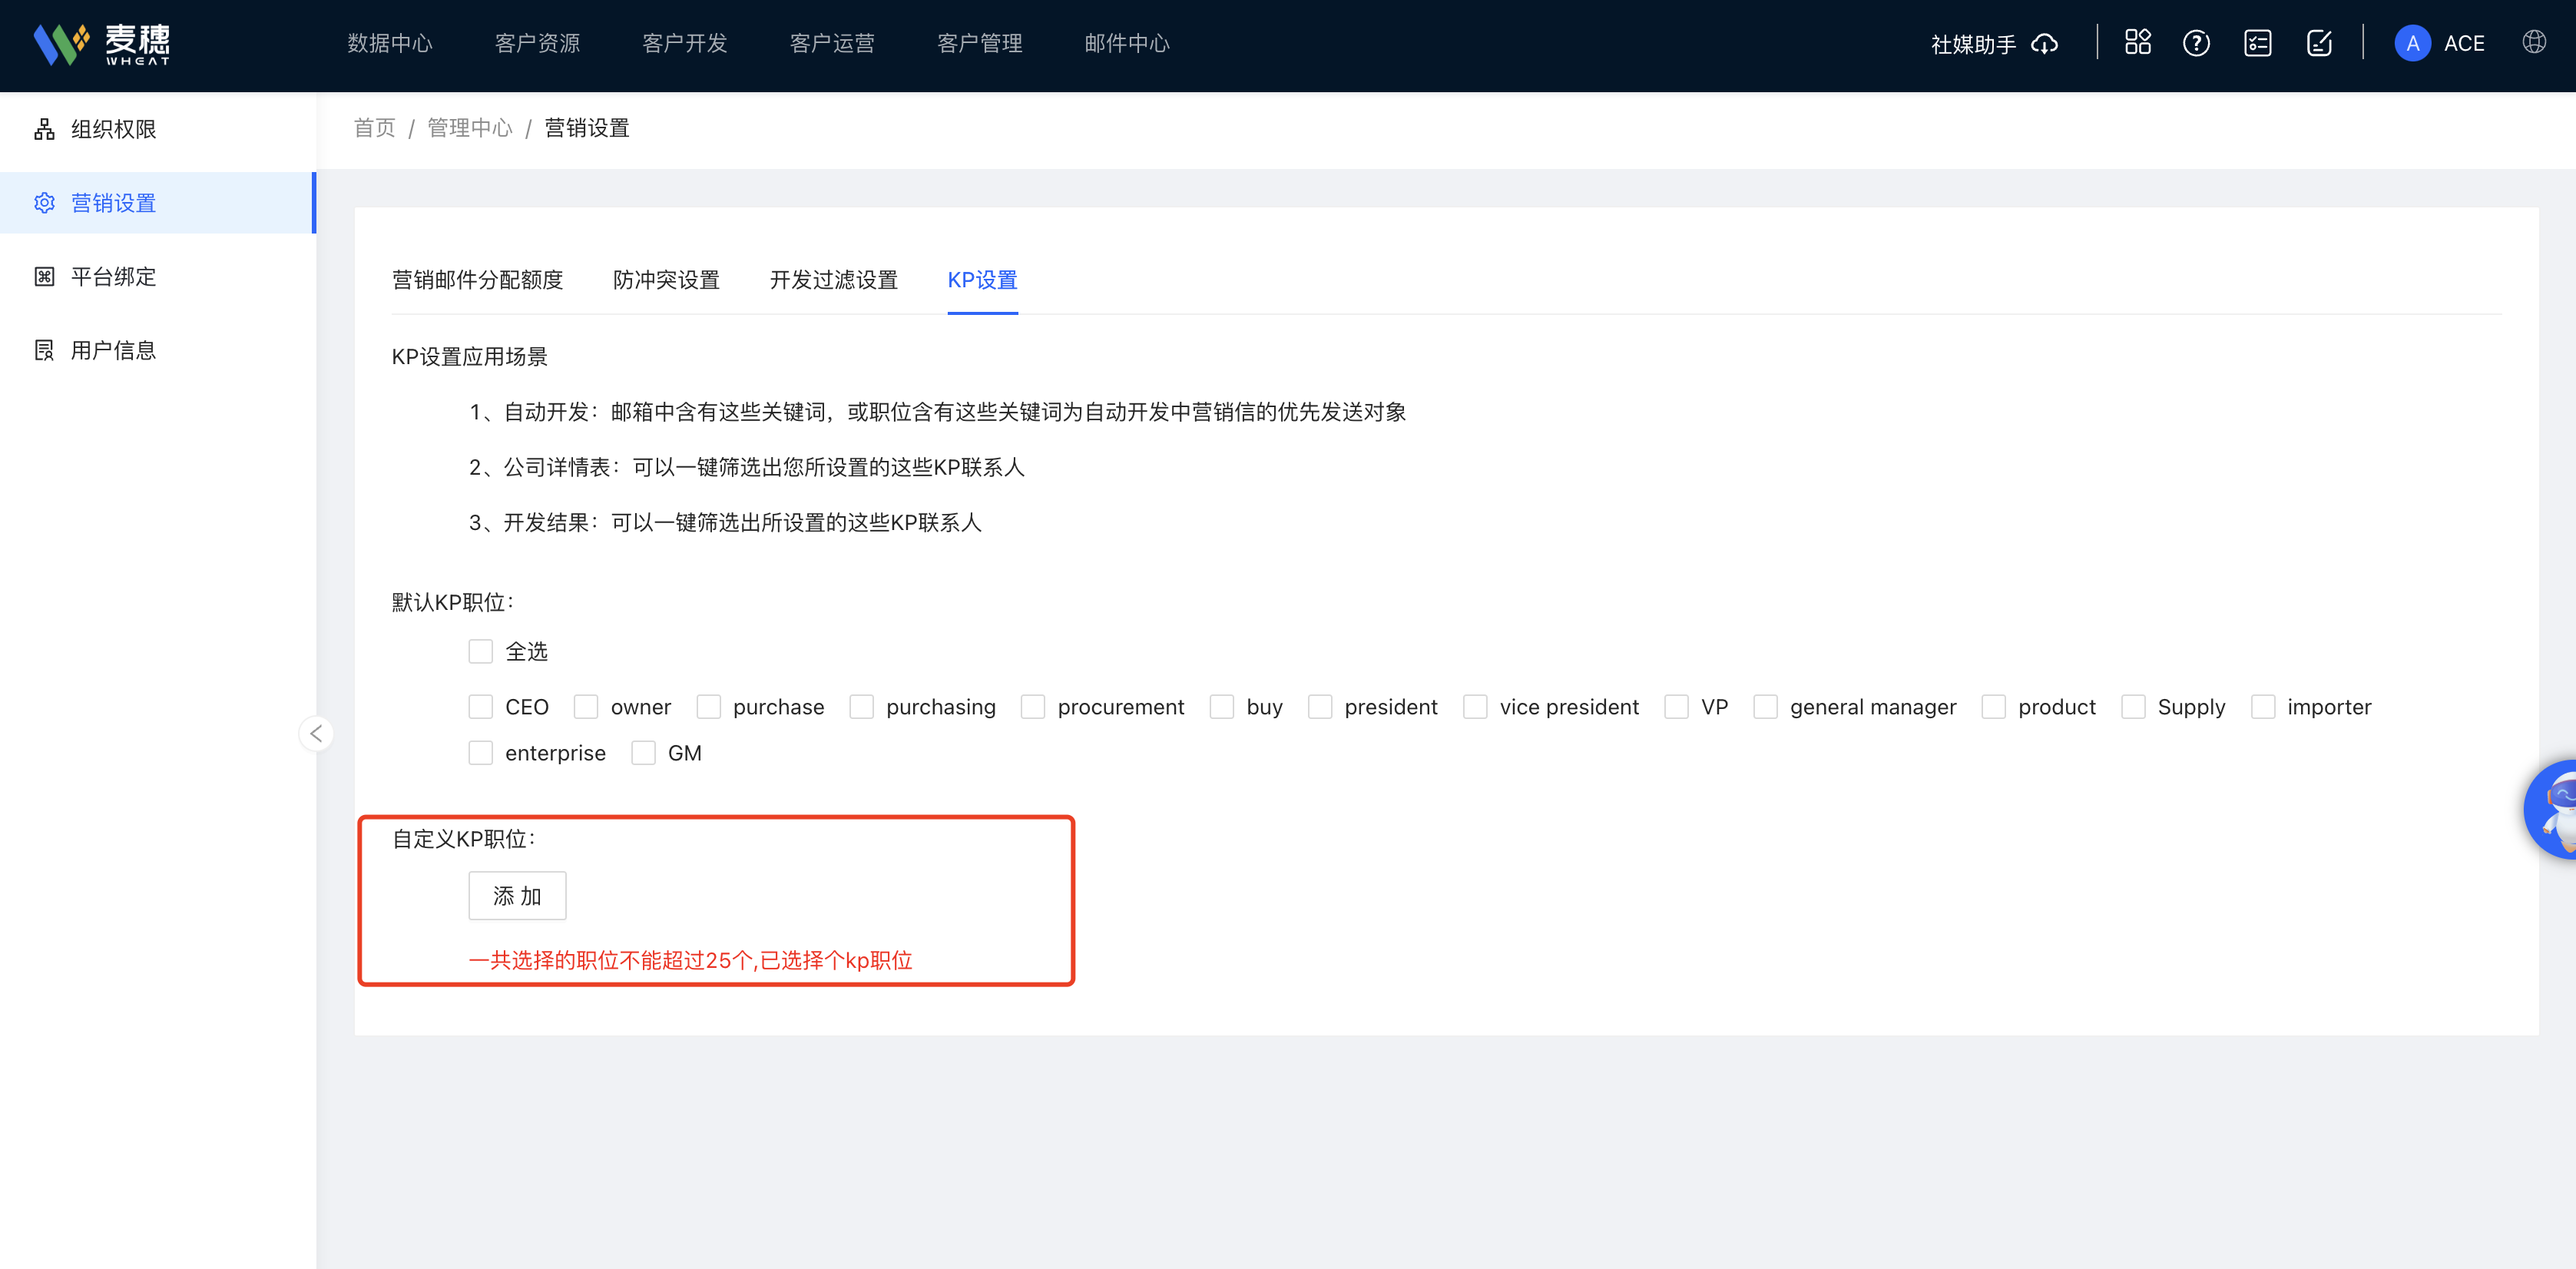Enable the importer checkbox

point(2263,707)
